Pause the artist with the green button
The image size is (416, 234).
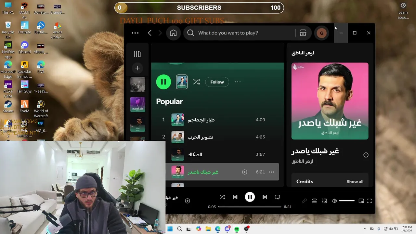point(163,82)
